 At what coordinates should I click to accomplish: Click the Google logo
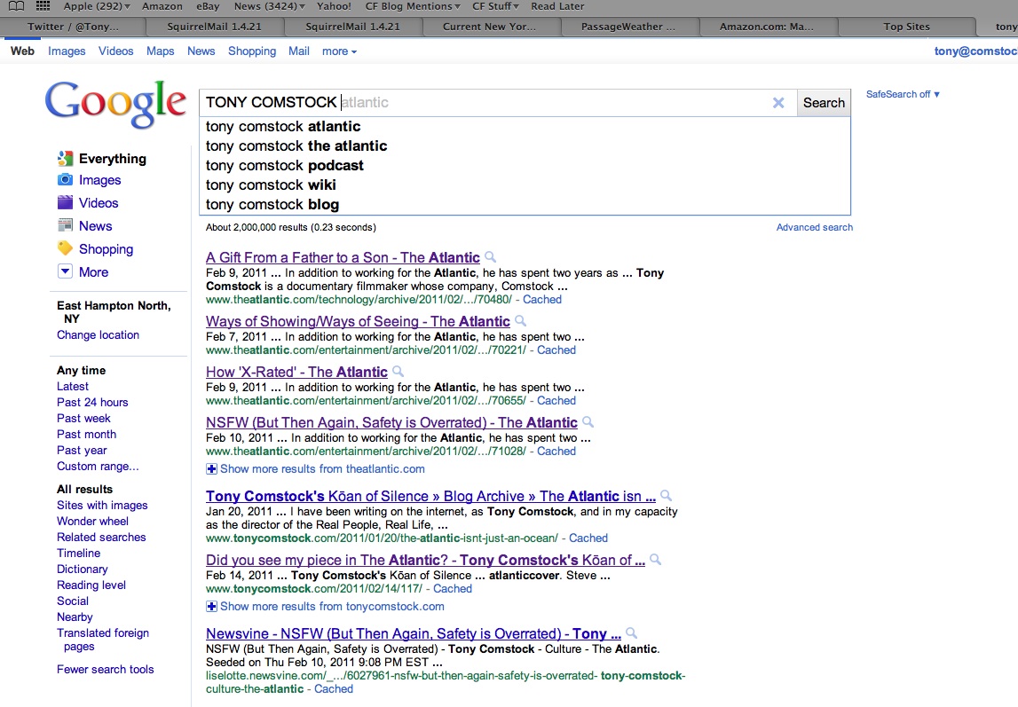point(115,104)
